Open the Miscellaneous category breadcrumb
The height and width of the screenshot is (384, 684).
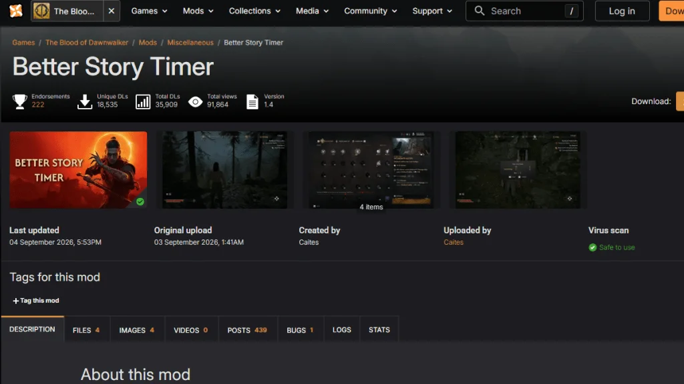pos(190,43)
